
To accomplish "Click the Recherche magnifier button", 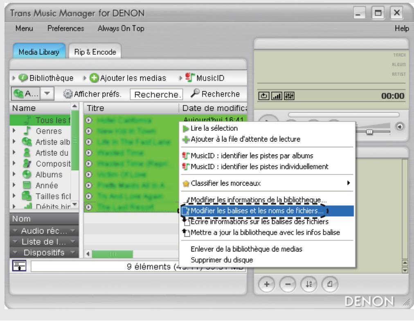I will tap(215, 94).
